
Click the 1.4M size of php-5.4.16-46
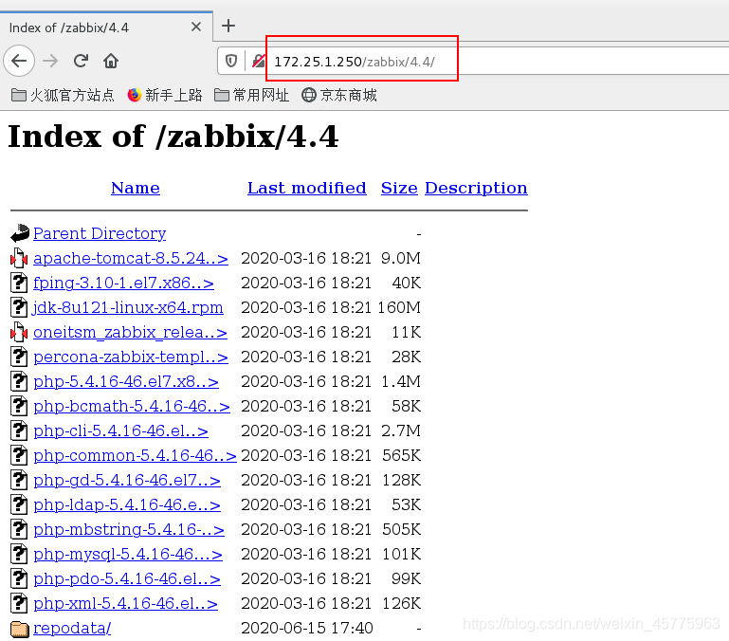point(401,381)
